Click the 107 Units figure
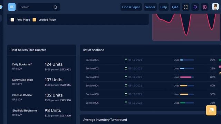221x124 pixels. pyautogui.click(x=54, y=80)
